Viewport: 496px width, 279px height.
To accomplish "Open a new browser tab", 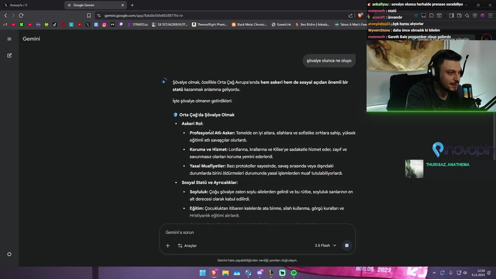I will [x=132, y=5].
